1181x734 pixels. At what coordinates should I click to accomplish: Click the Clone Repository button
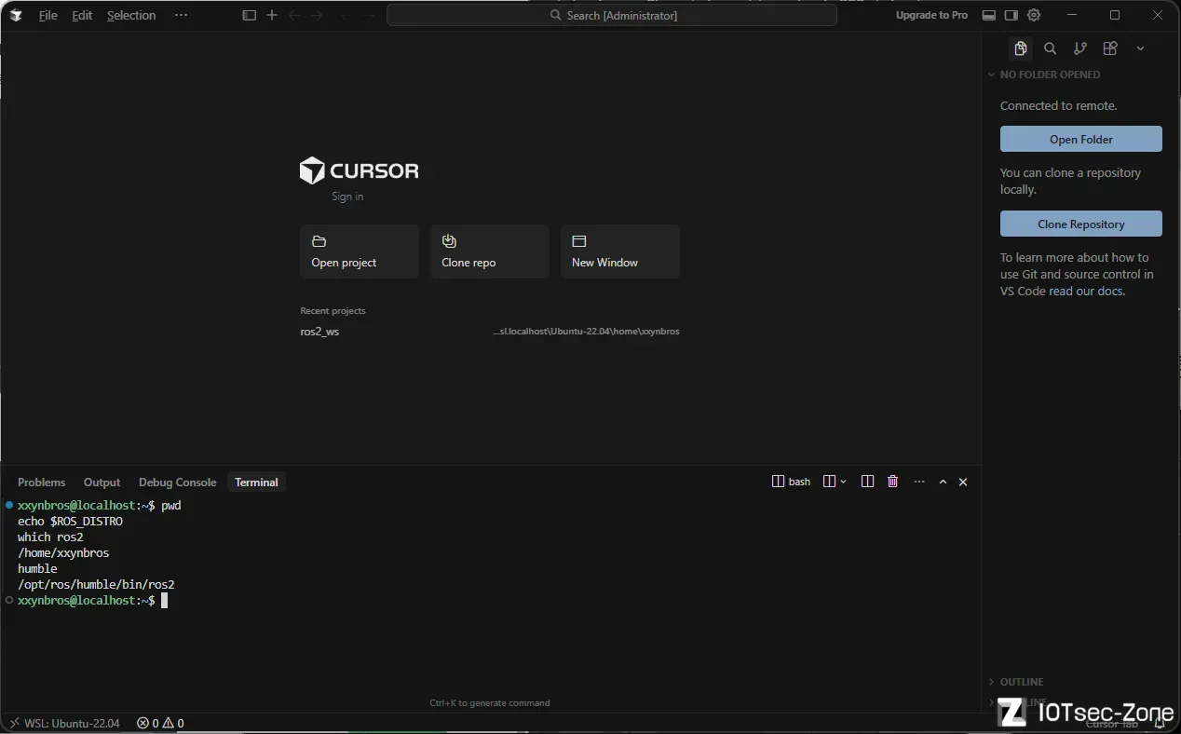coord(1081,224)
